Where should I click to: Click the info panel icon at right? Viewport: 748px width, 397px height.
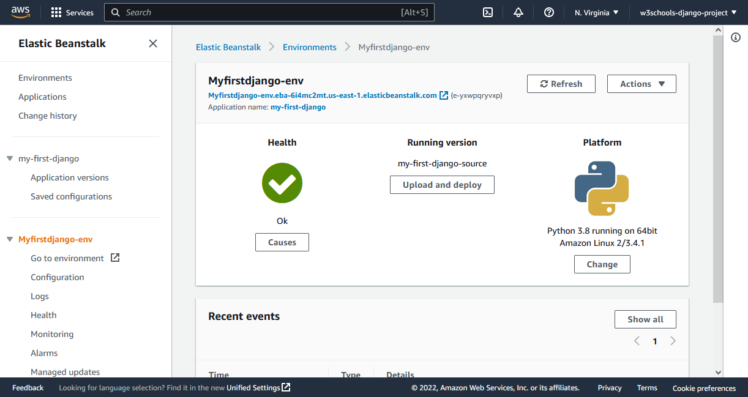point(736,38)
